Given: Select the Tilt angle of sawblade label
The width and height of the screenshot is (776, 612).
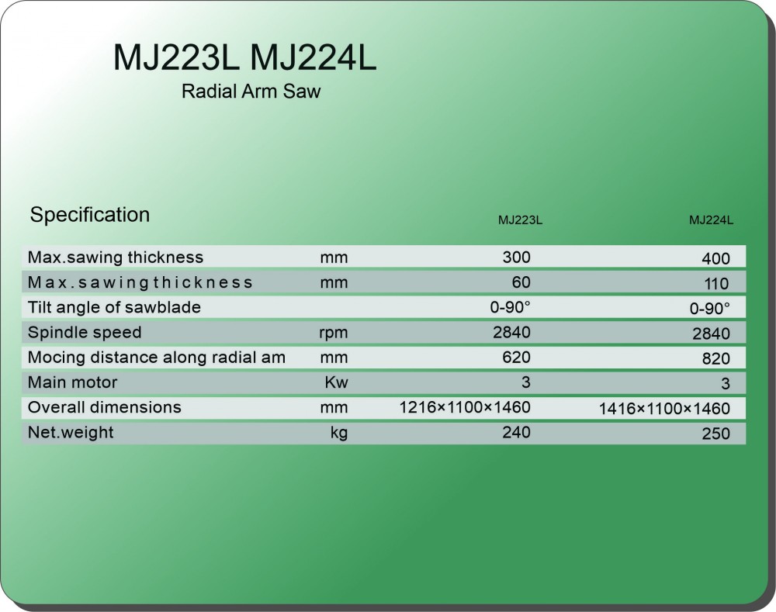Looking at the screenshot, I should [x=114, y=307].
